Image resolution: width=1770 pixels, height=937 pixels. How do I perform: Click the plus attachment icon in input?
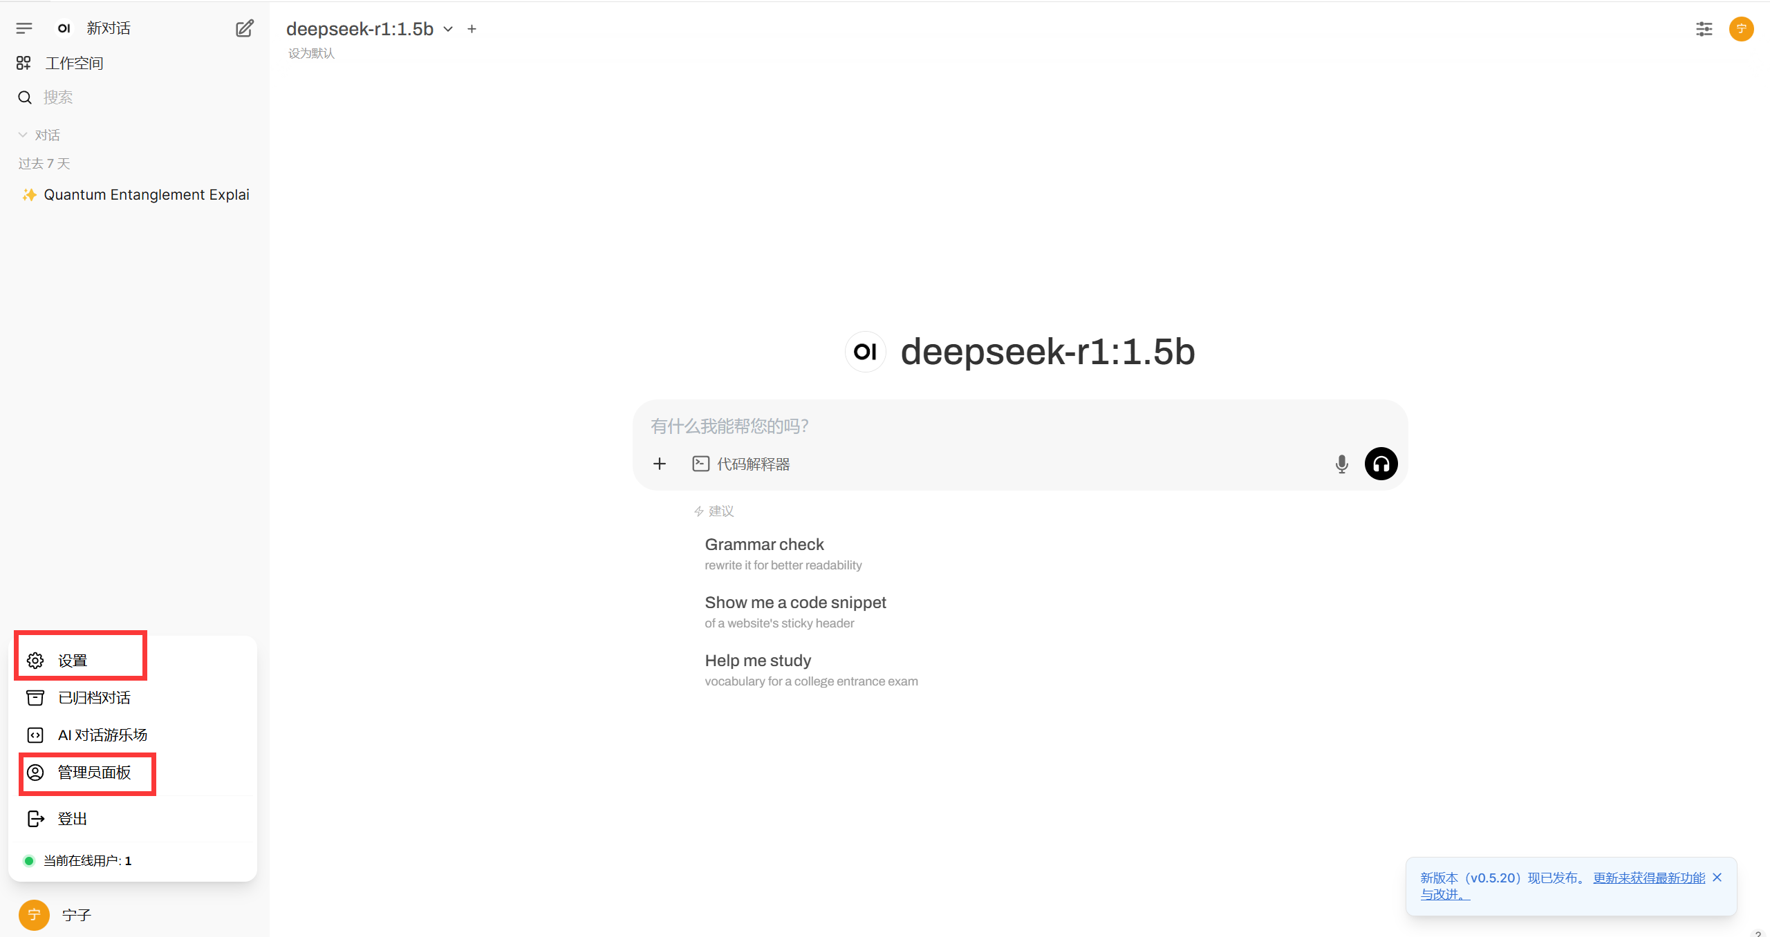660,464
